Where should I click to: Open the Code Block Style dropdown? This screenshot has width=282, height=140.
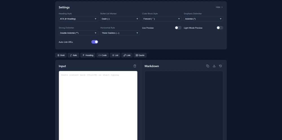[x=162, y=19]
